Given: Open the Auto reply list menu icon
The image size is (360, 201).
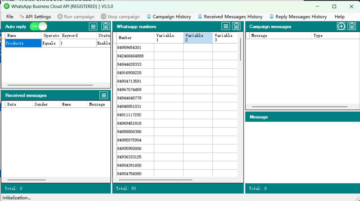Looking at the screenshot, I should (93, 27).
